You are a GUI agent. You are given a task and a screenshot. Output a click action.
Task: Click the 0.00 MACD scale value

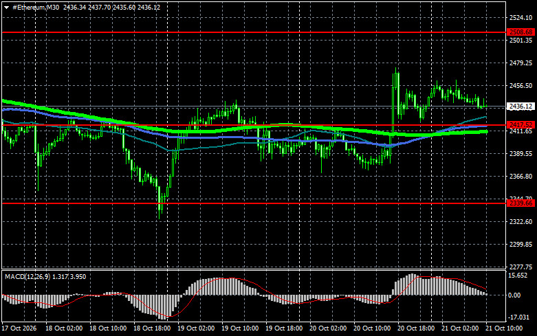point(515,295)
